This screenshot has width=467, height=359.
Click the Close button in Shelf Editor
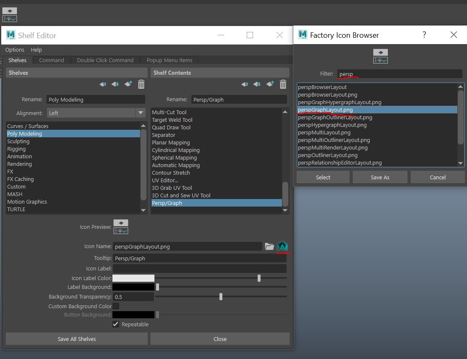coord(220,339)
